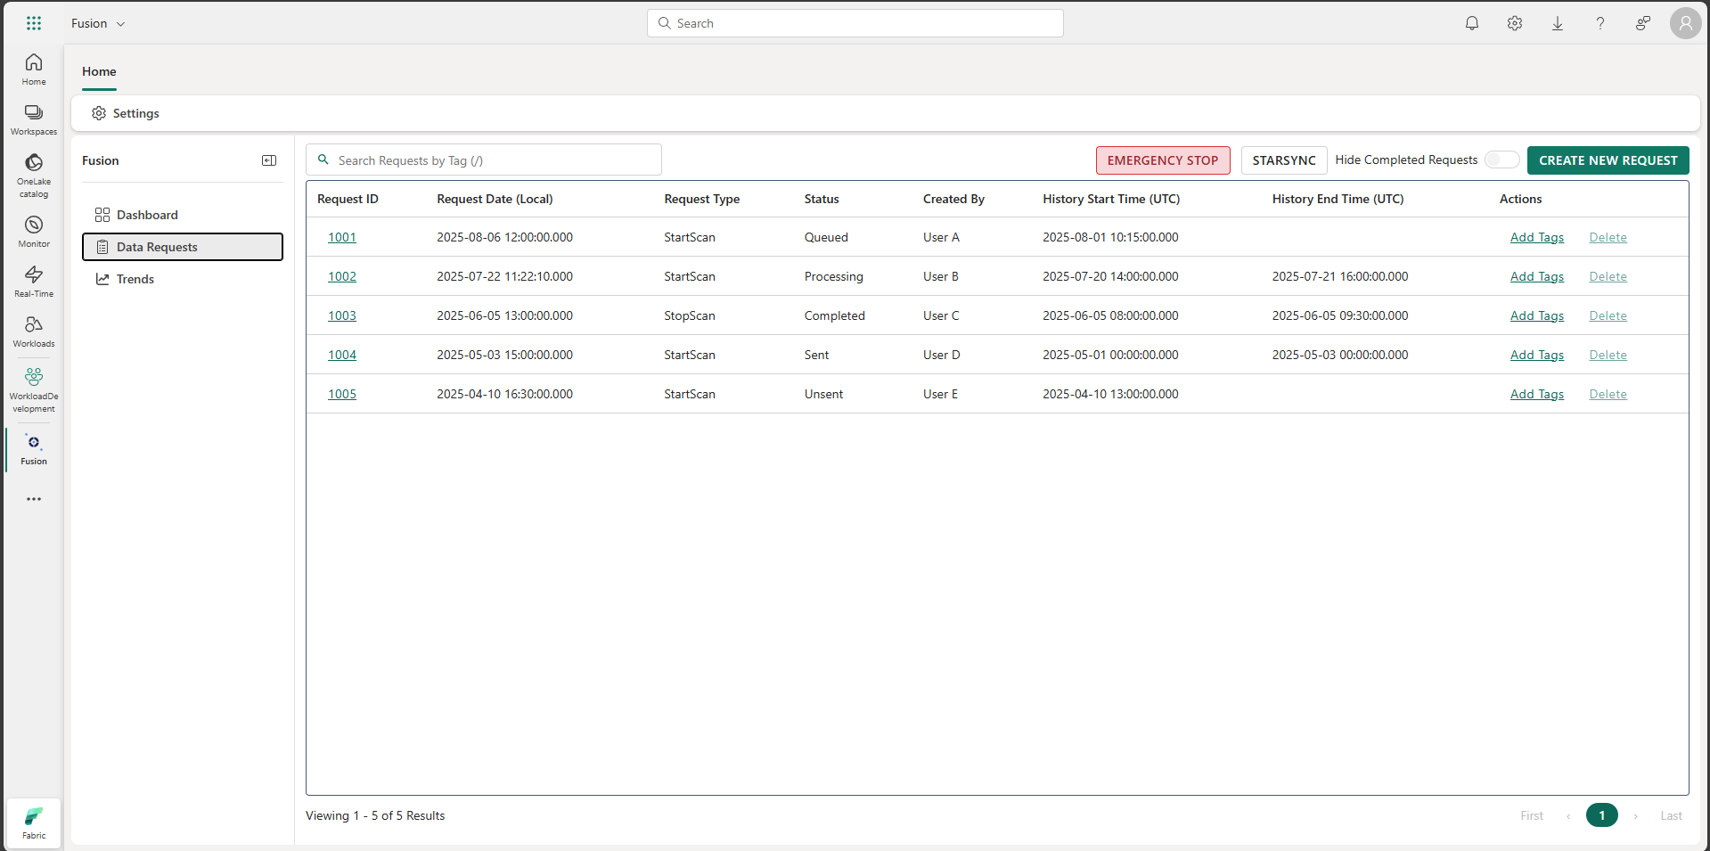
Task: Open request 1001 link
Action: tap(342, 237)
